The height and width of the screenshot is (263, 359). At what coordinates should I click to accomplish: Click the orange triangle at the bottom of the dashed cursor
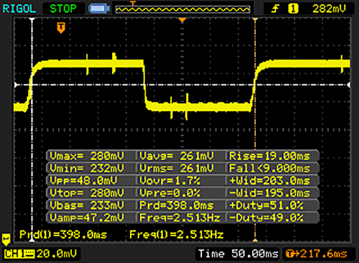(255, 240)
